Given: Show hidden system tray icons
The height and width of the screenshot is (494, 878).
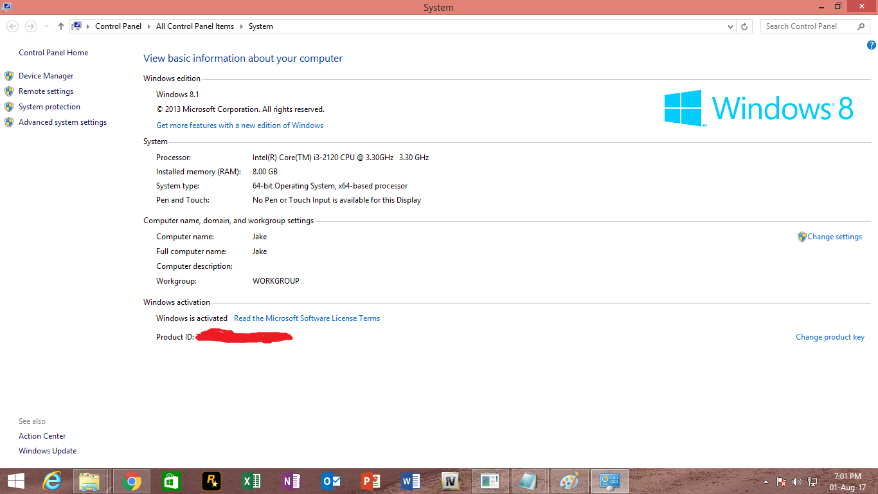Looking at the screenshot, I should (x=766, y=482).
